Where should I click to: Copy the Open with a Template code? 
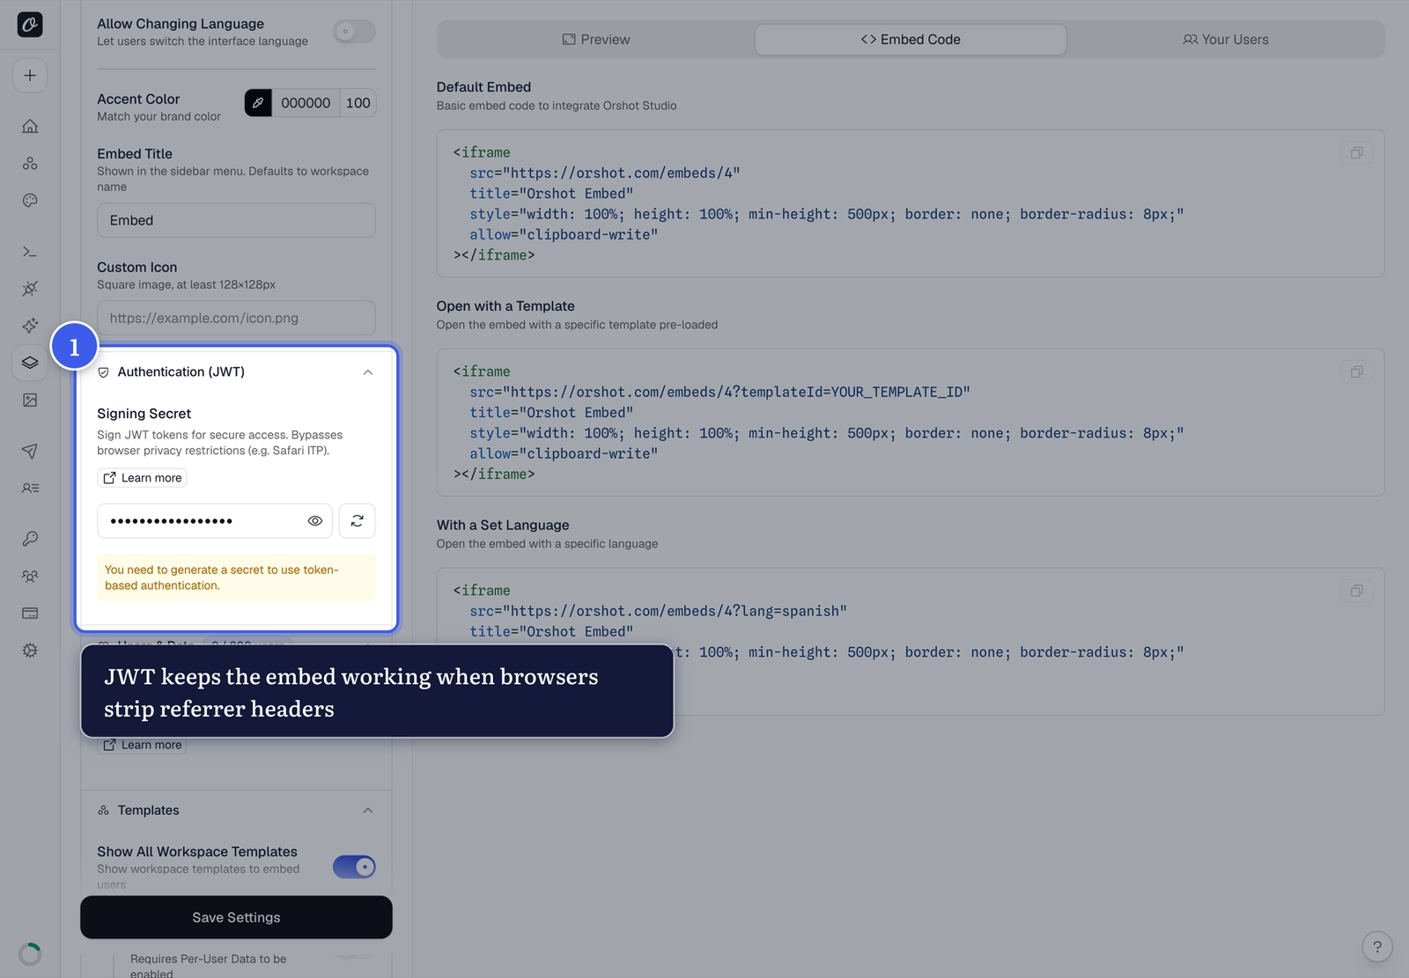(1357, 372)
